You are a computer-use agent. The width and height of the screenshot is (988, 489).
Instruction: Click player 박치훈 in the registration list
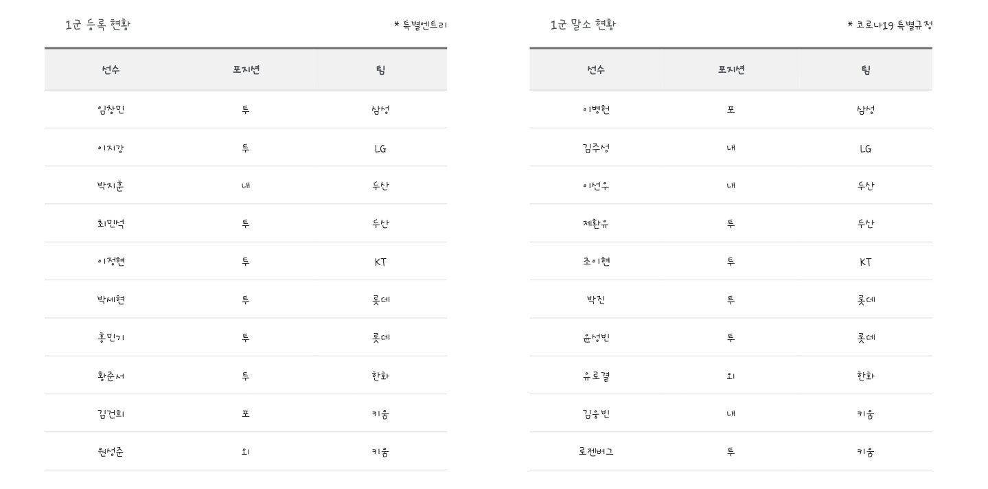pos(111,186)
